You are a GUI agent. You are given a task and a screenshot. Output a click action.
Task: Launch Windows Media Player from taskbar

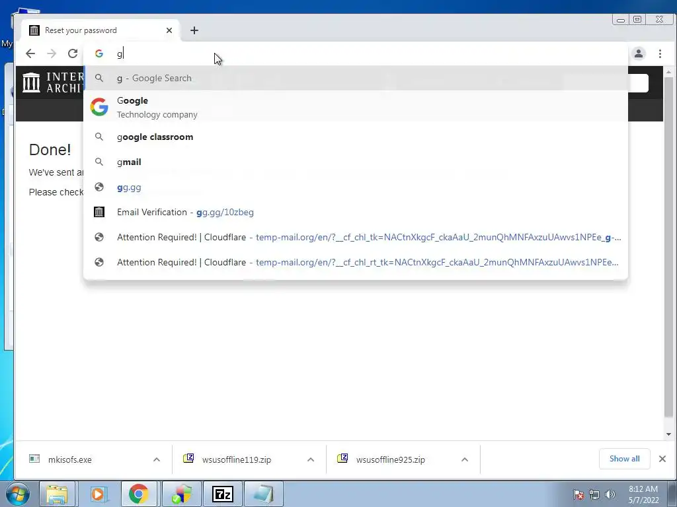point(98,494)
